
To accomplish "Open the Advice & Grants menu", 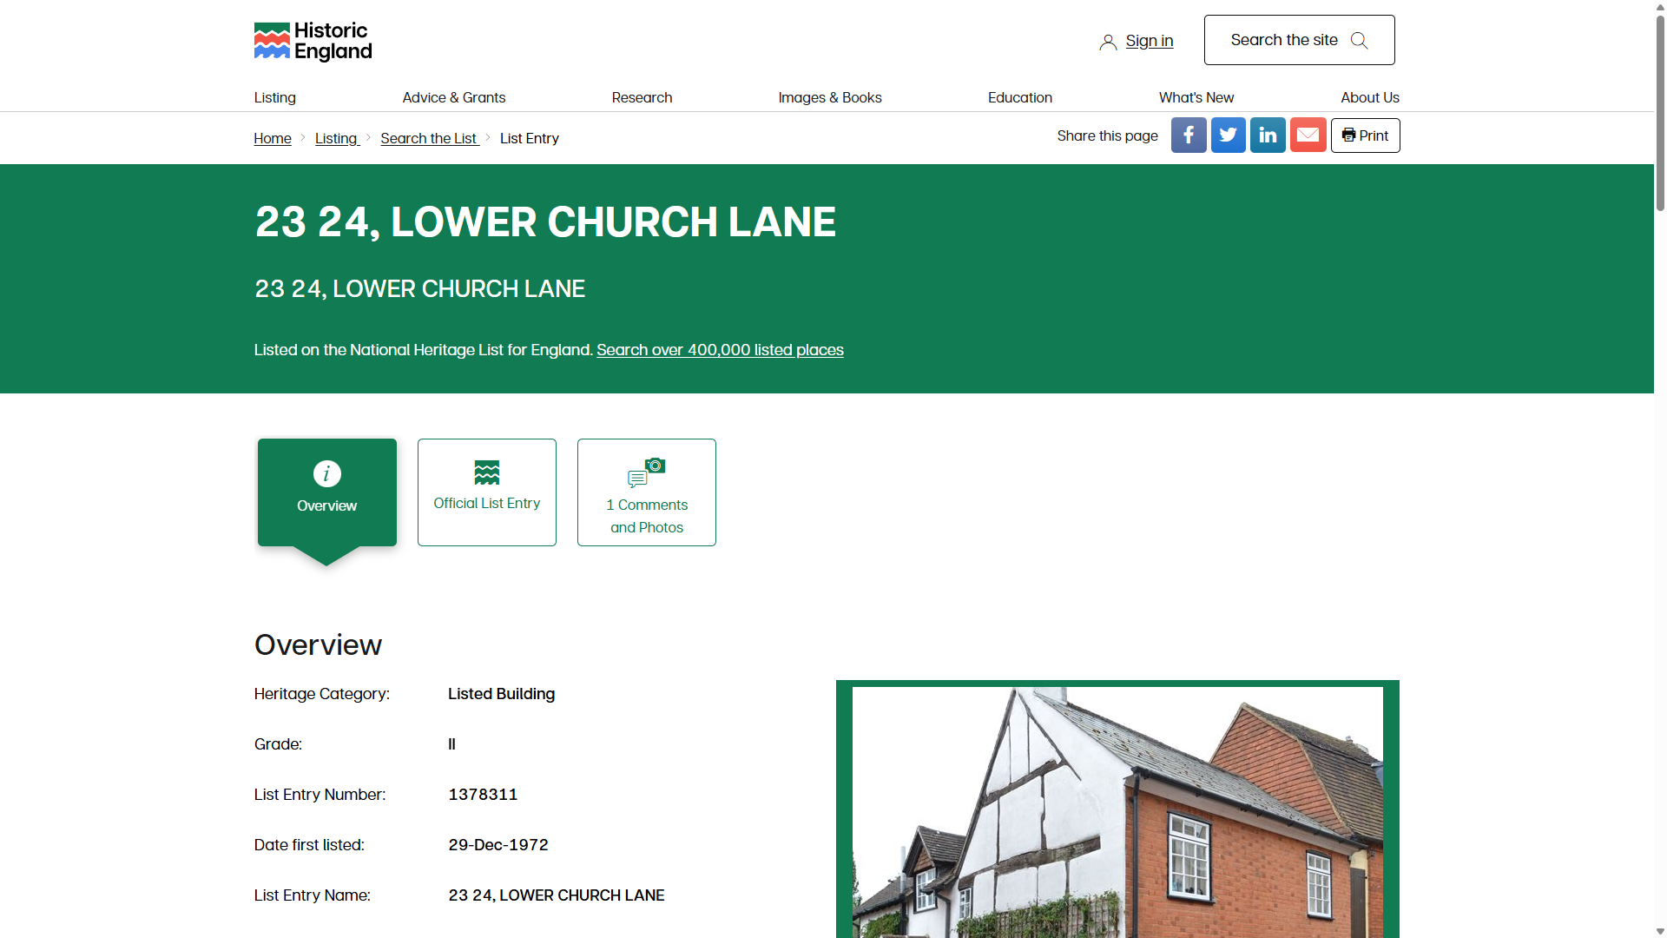I will [454, 97].
